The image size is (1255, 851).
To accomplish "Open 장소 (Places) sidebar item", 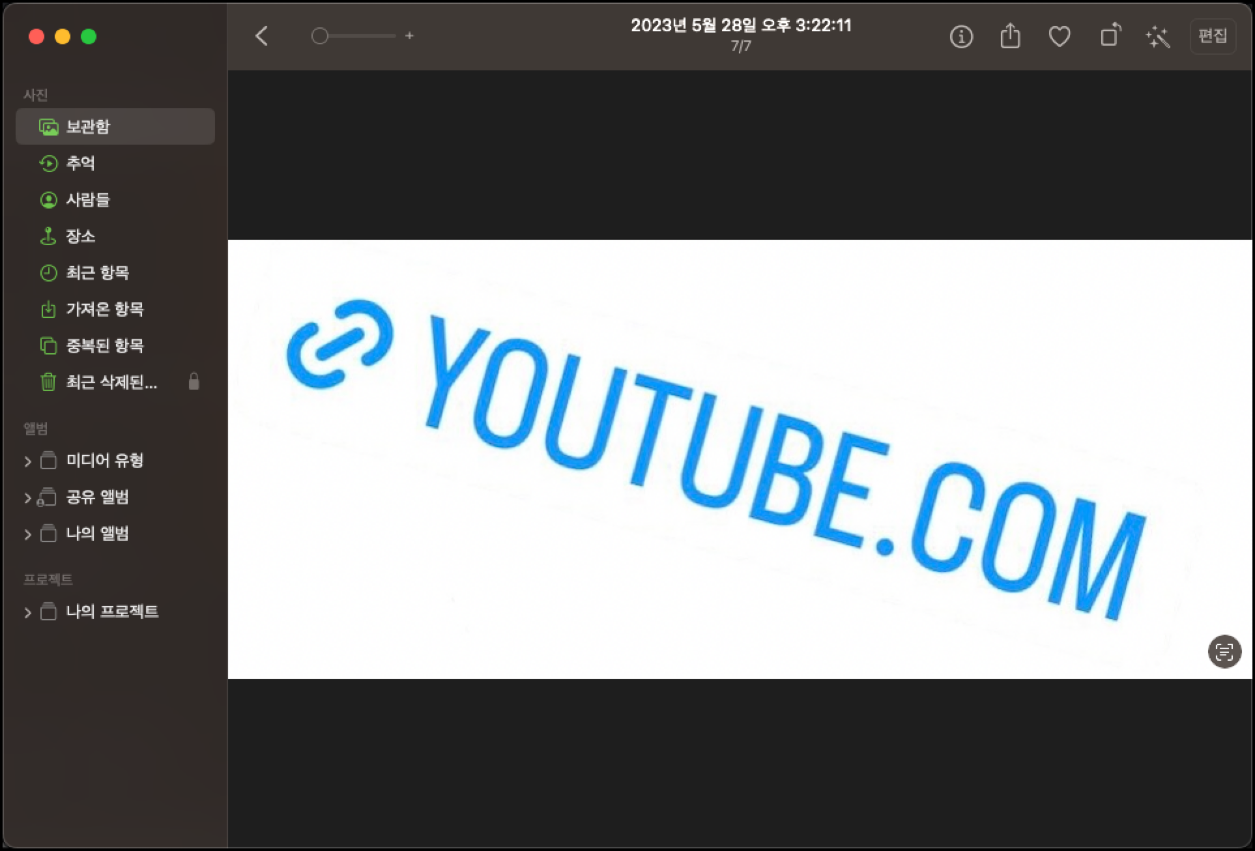I will pos(80,236).
